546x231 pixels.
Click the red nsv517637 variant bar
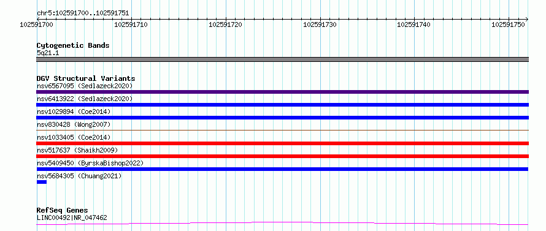pos(282,156)
